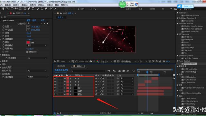
Task: Click the 重置 link for Optical Flares
Action: pos(28,20)
